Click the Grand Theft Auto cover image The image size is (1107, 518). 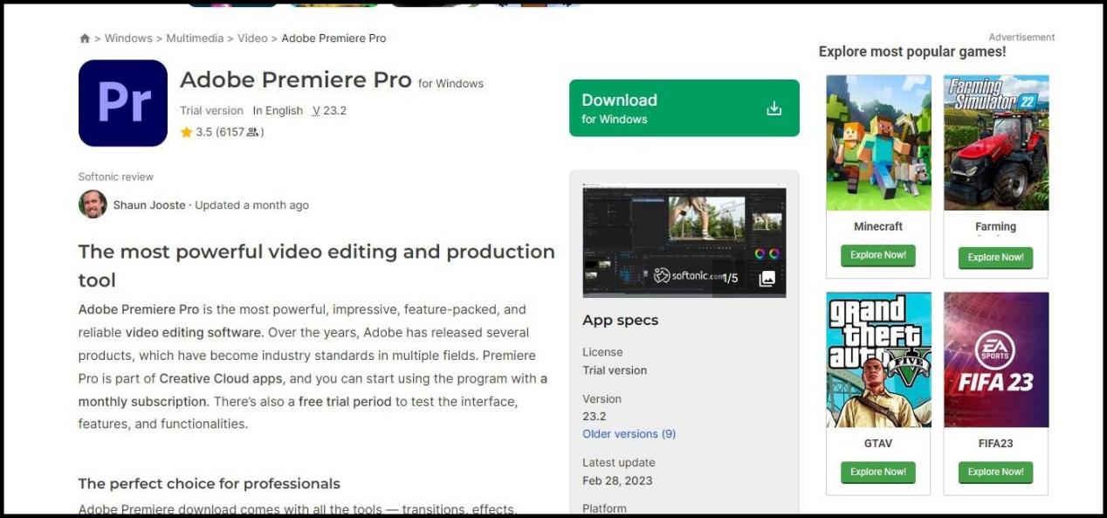pyautogui.click(x=878, y=360)
